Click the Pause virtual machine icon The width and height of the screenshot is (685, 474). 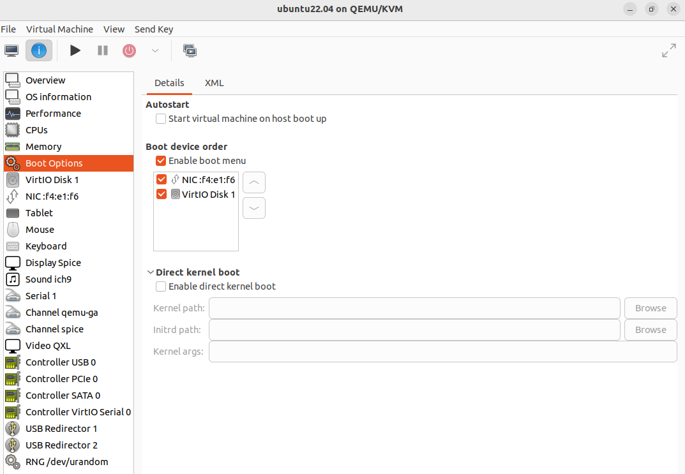103,50
